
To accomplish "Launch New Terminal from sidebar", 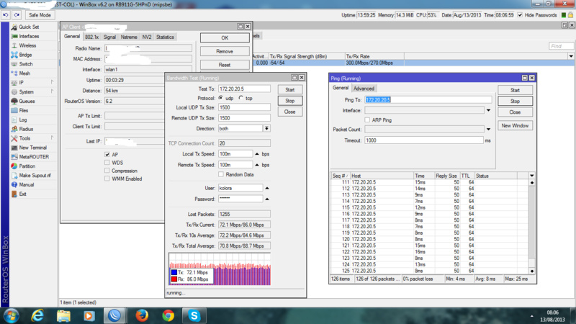I will [x=32, y=148].
